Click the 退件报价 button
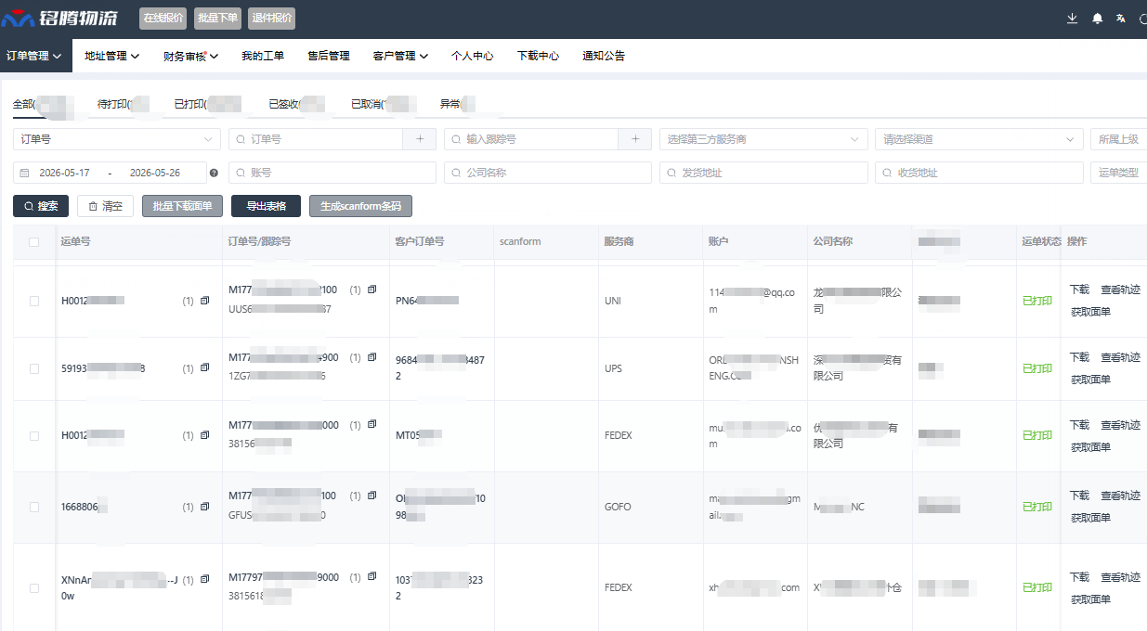 pos(271,18)
